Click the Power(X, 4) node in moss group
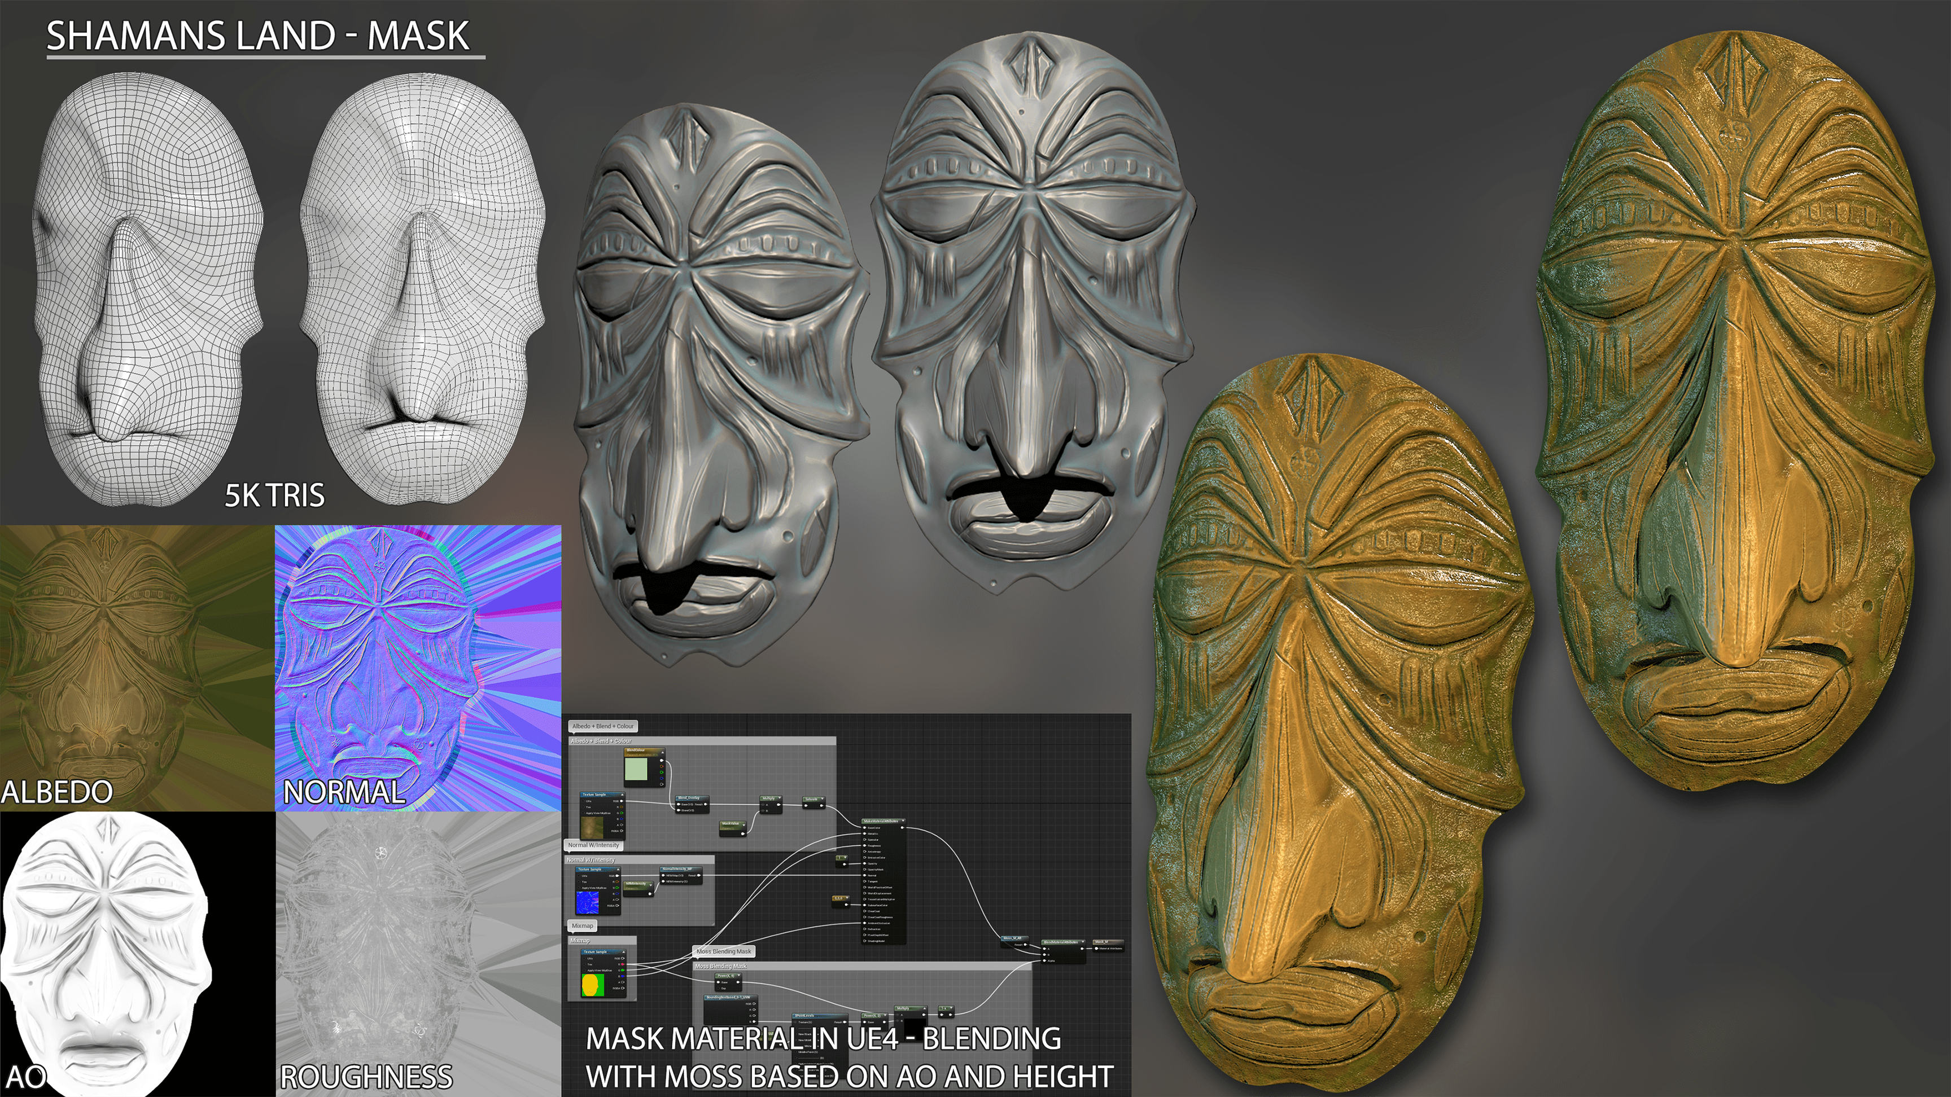 pos(727,976)
